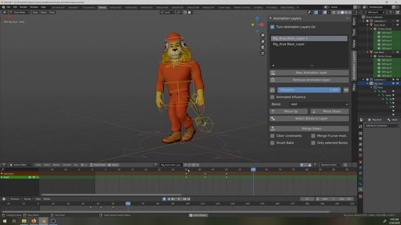The height and width of the screenshot is (225, 401).
Task: Open the Pose menu in viewport header
Action: point(52,12)
